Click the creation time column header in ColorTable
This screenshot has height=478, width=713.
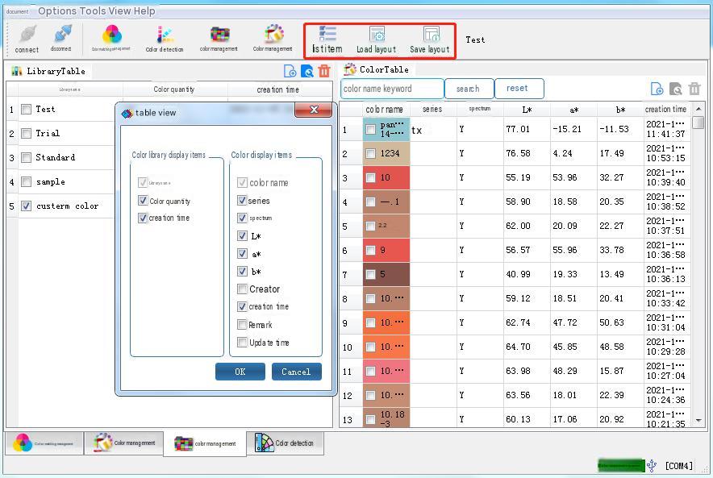pos(665,110)
